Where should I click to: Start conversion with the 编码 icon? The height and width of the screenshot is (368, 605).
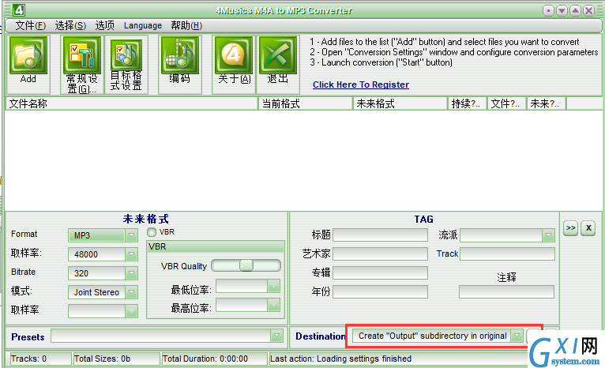pos(180,55)
